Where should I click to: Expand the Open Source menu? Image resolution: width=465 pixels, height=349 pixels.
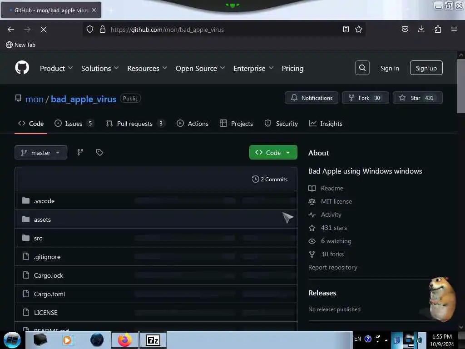coord(200,69)
